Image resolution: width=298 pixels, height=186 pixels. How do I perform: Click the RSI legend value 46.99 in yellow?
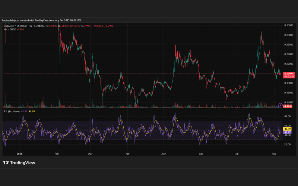(x=32, y=111)
